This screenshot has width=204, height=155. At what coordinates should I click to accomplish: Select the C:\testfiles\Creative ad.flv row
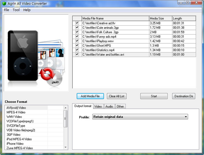click(134, 23)
